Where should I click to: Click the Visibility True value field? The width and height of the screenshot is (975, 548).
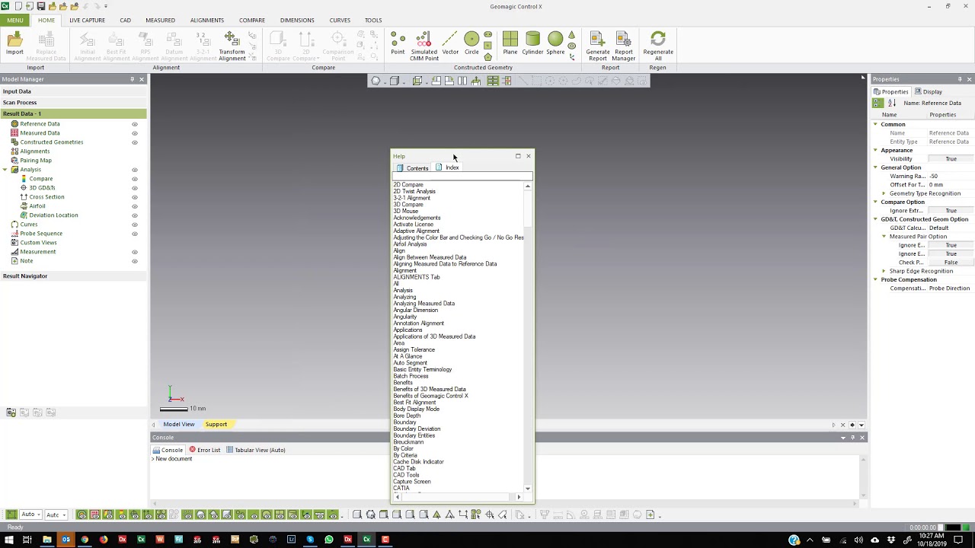tap(951, 159)
